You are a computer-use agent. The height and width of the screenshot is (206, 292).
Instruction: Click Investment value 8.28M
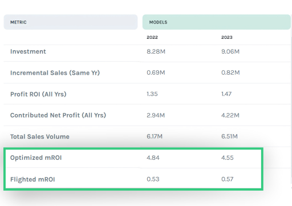point(156,51)
